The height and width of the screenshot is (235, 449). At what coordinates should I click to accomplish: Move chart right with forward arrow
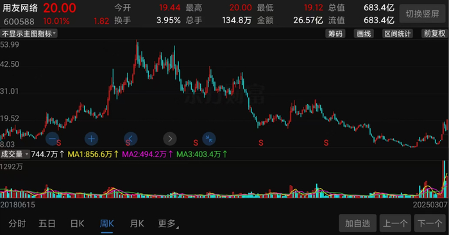click(x=170, y=139)
